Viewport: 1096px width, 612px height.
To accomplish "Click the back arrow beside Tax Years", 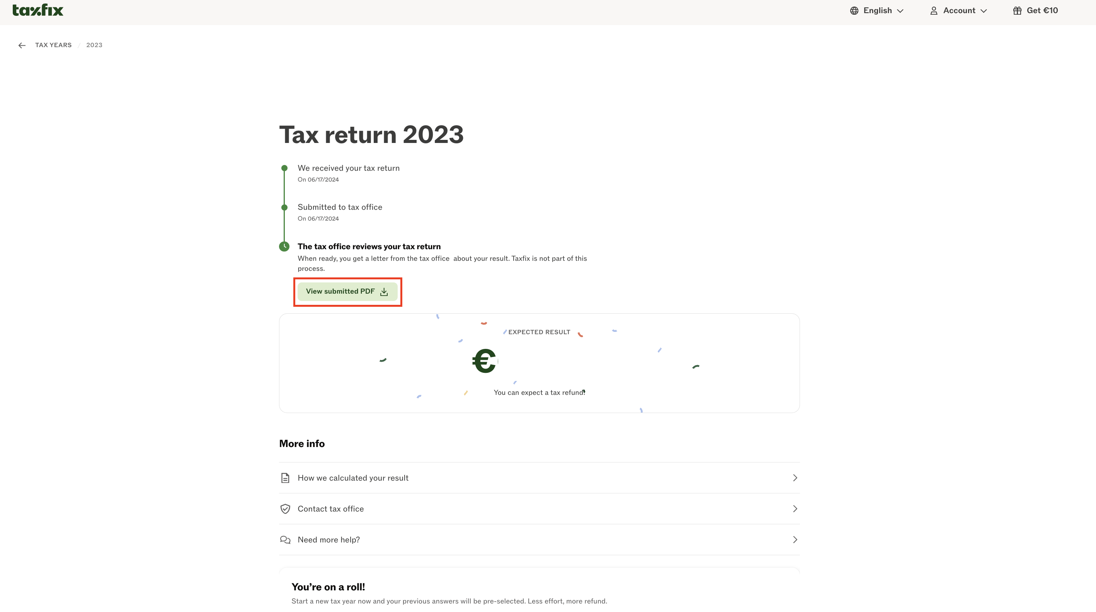I will point(22,46).
